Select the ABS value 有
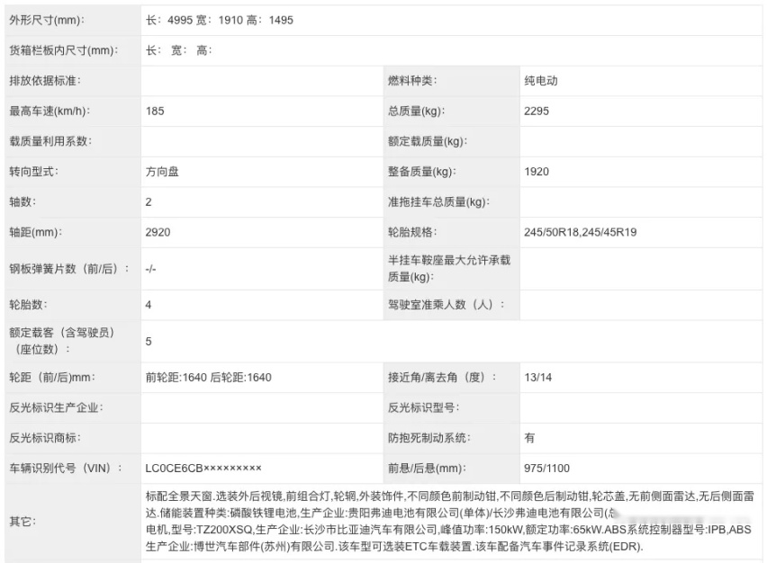The height and width of the screenshot is (563, 767). click(529, 438)
